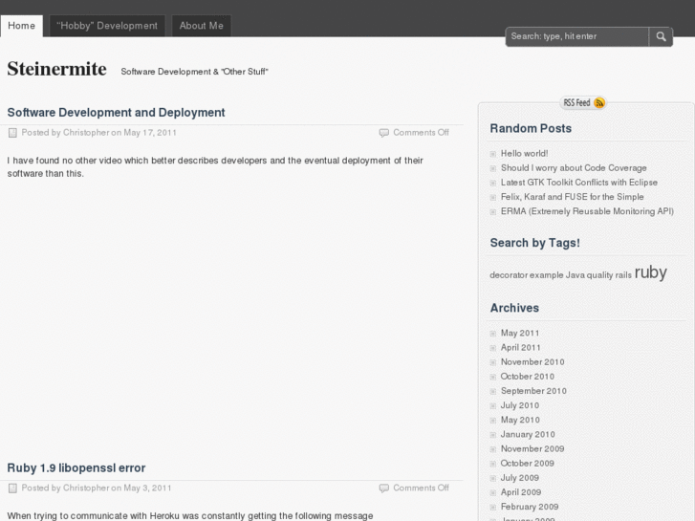
Task: Select the ruby tag
Action: (650, 272)
